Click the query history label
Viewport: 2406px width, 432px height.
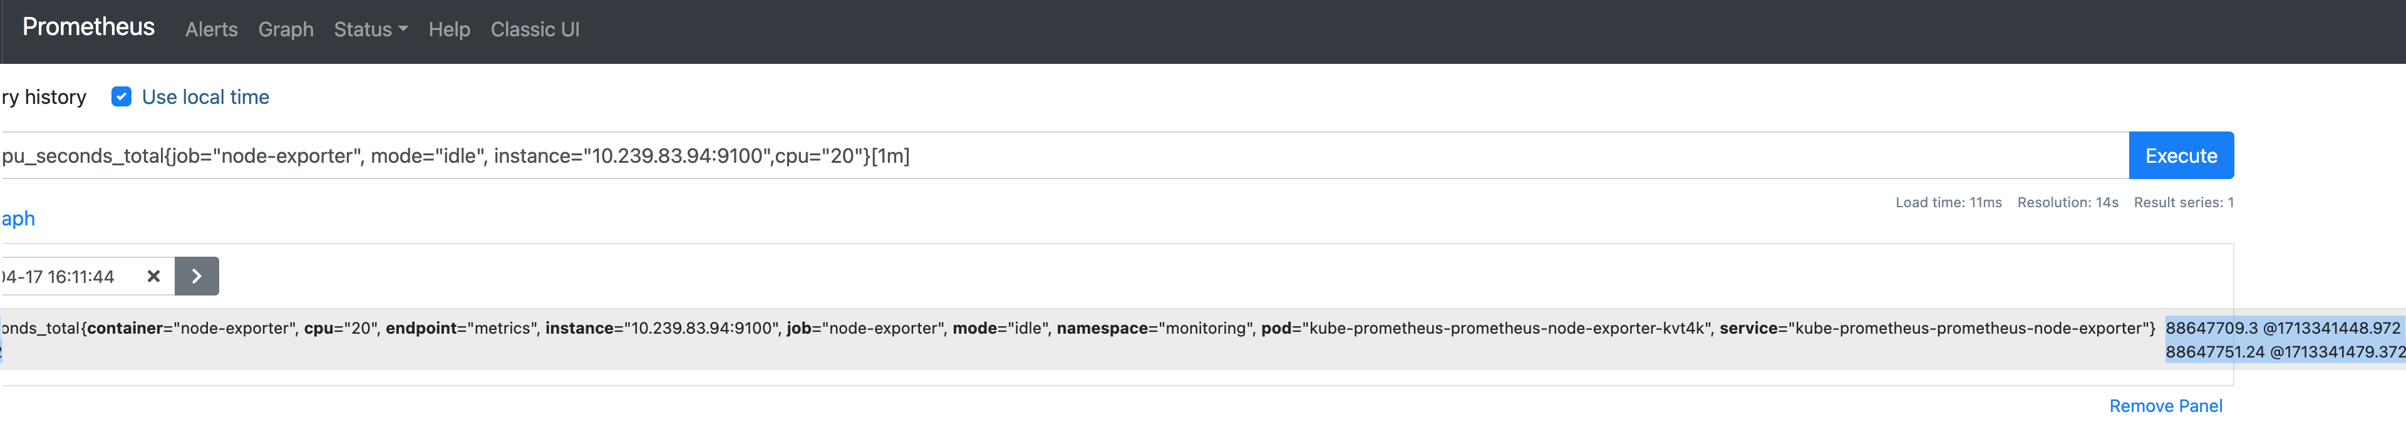pyautogui.click(x=44, y=97)
